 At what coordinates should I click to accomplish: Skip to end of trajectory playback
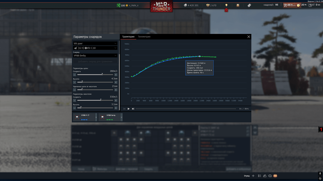[133, 109]
